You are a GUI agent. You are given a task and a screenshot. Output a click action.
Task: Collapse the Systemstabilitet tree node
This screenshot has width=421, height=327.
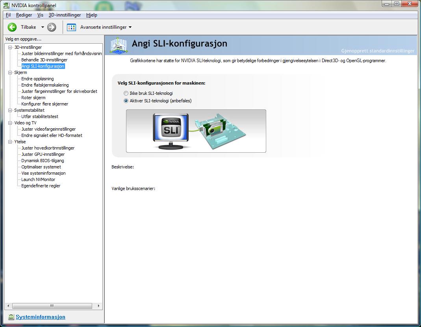click(x=10, y=110)
